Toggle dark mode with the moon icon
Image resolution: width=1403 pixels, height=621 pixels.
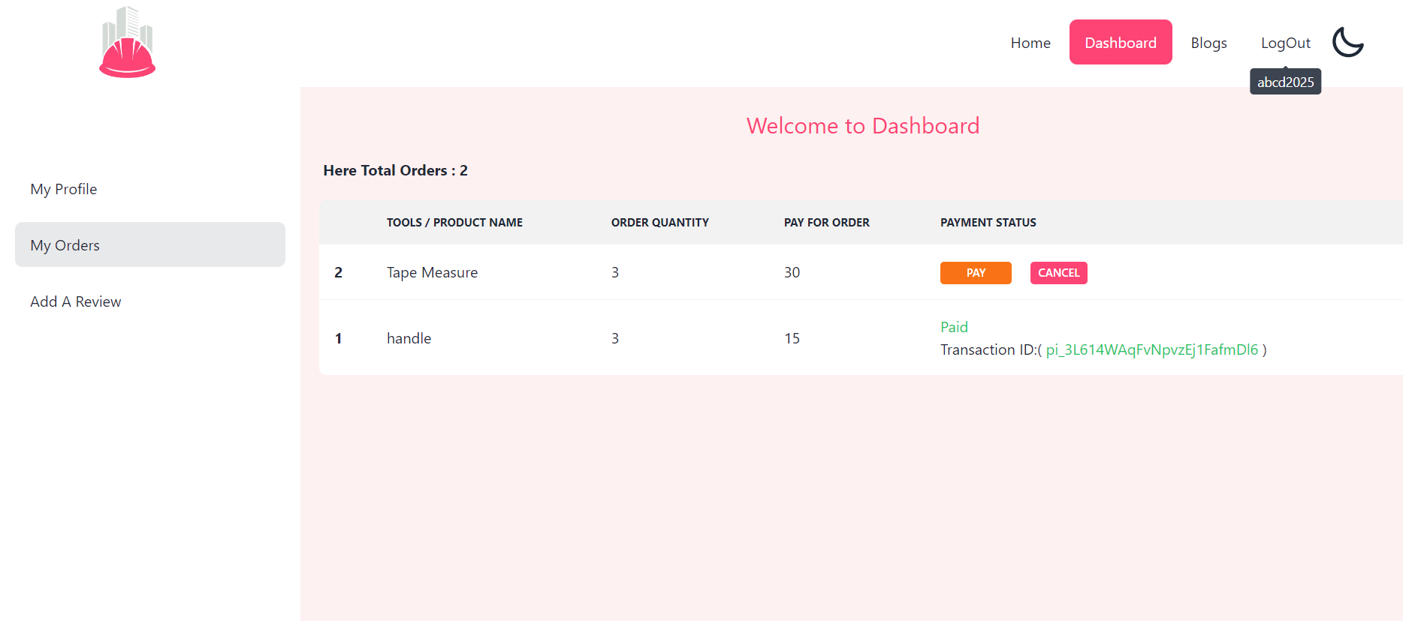pyautogui.click(x=1348, y=42)
